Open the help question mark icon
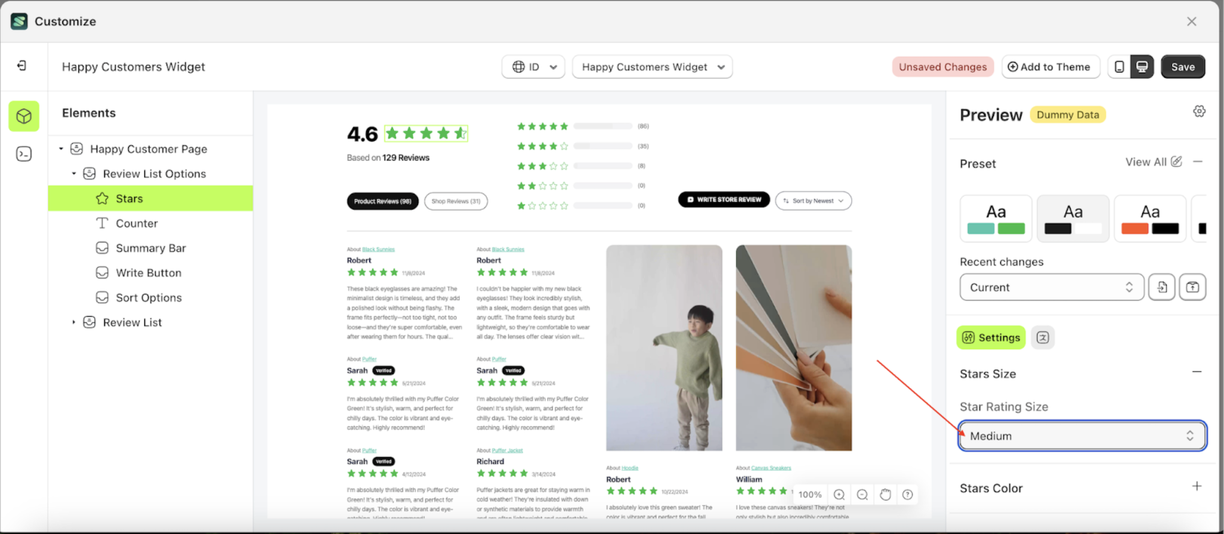This screenshot has width=1224, height=534. [907, 495]
